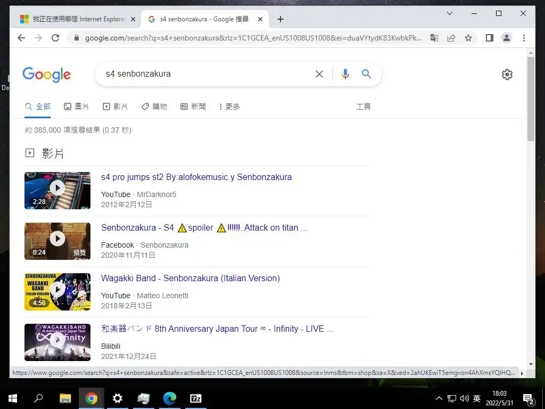
Task: Open Microsoft Edge from taskbar
Action: [170, 398]
